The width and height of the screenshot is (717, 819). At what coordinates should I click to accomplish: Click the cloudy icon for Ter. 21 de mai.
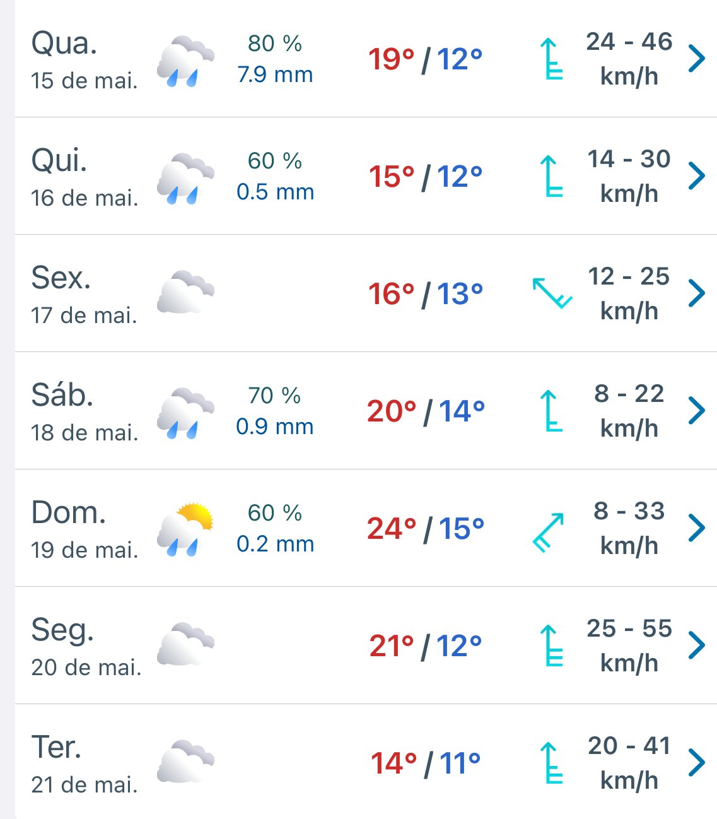(x=185, y=762)
